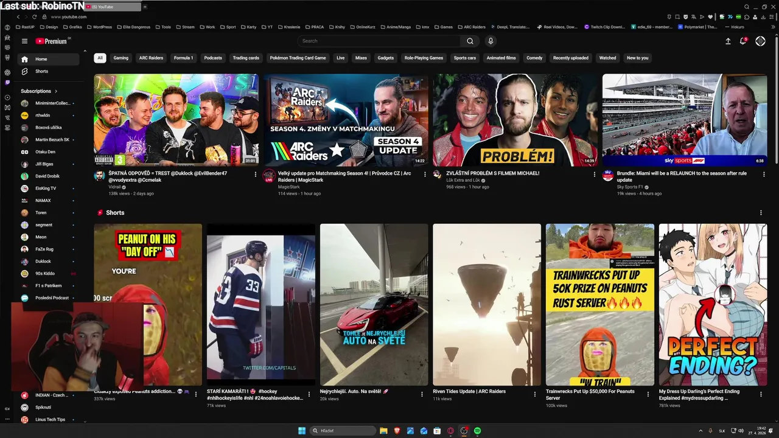
Task: Open the EisKing TV subscription
Action: pos(49,189)
